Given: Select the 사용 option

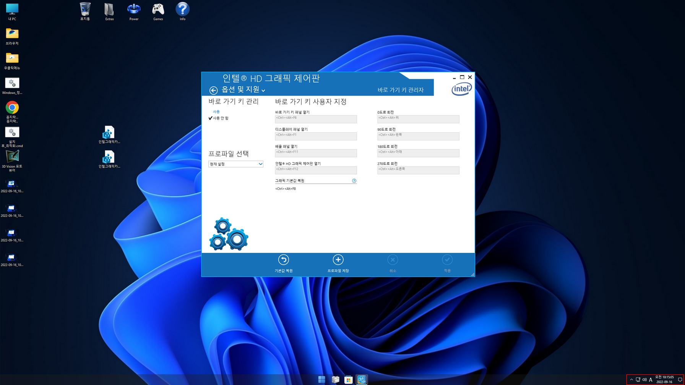Looking at the screenshot, I should tap(216, 112).
